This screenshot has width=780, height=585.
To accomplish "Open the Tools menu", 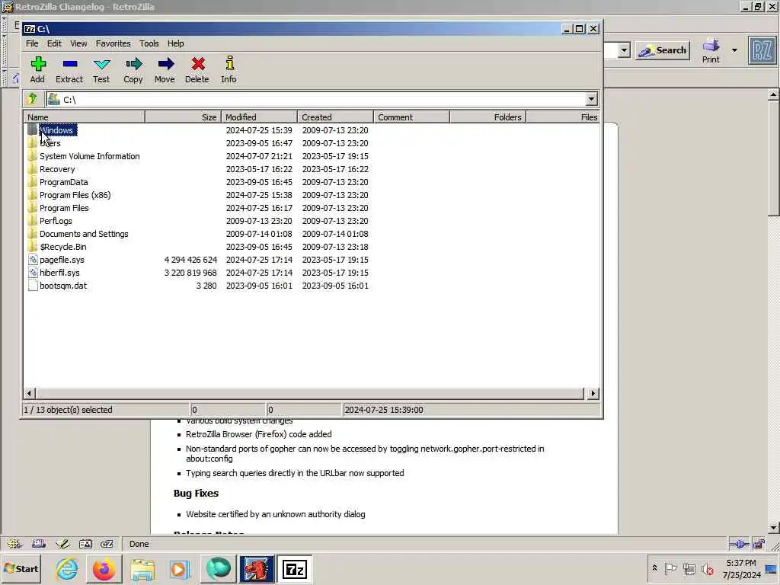I will click(149, 43).
